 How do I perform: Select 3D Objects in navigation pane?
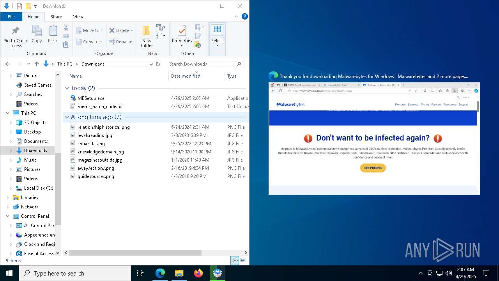point(35,123)
